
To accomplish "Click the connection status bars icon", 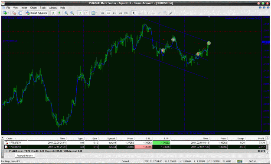I will 239,161.
